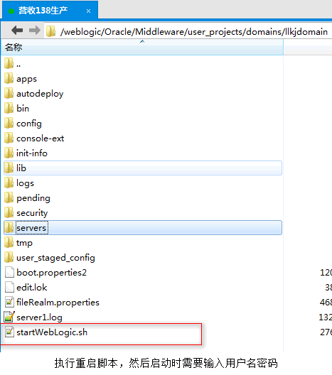
Task: Click the init-info folder icon
Action: tap(9, 153)
